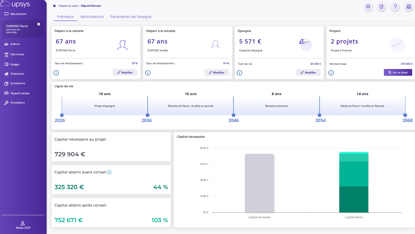Show info for the Epargne card

[x=239, y=73]
